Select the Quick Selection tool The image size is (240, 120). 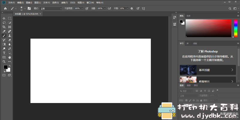pyautogui.click(x=10, y=23)
